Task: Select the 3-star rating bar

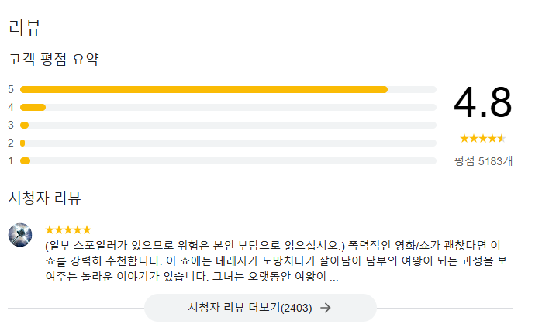Action: tap(228, 125)
